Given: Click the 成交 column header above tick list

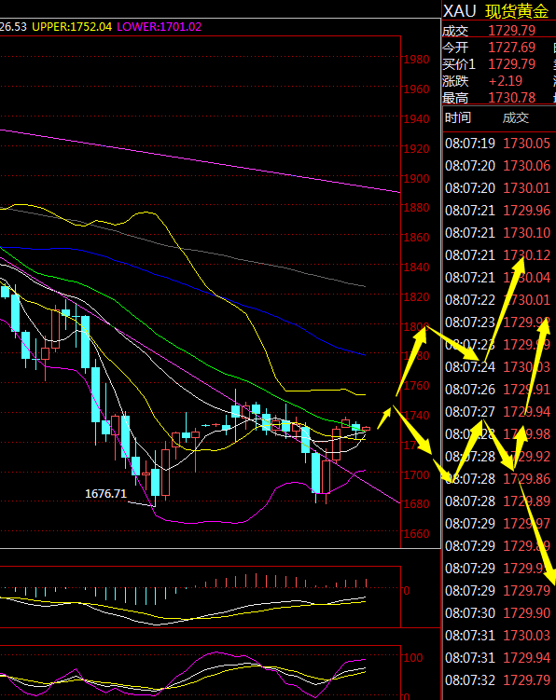Looking at the screenshot, I should (516, 117).
